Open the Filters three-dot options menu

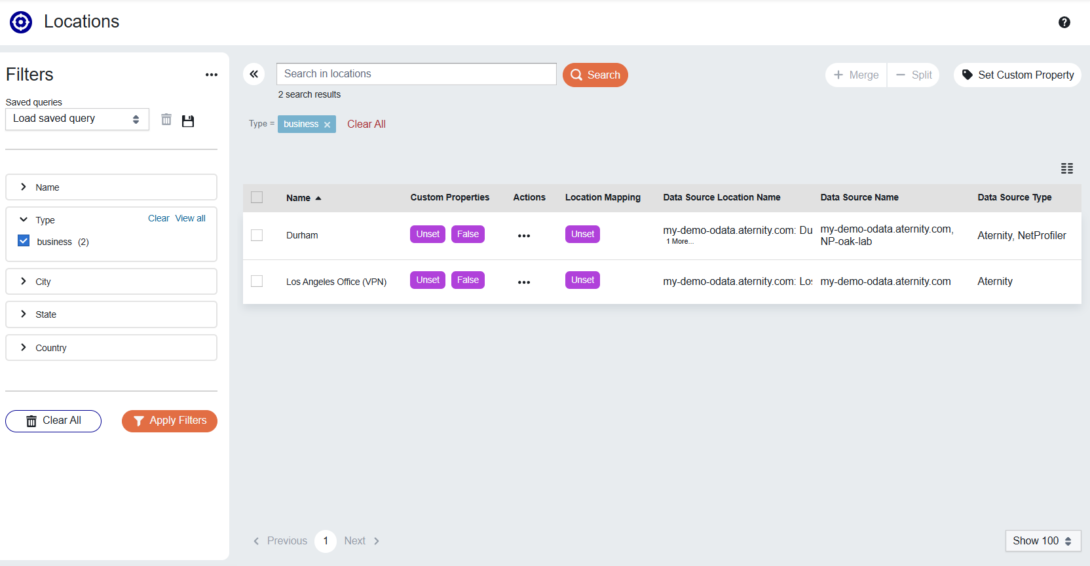tap(211, 75)
